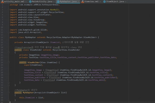Viewport: 155px width, 103px height.
Task: Switch to the ItemObject.java tab
Action: [115, 2]
